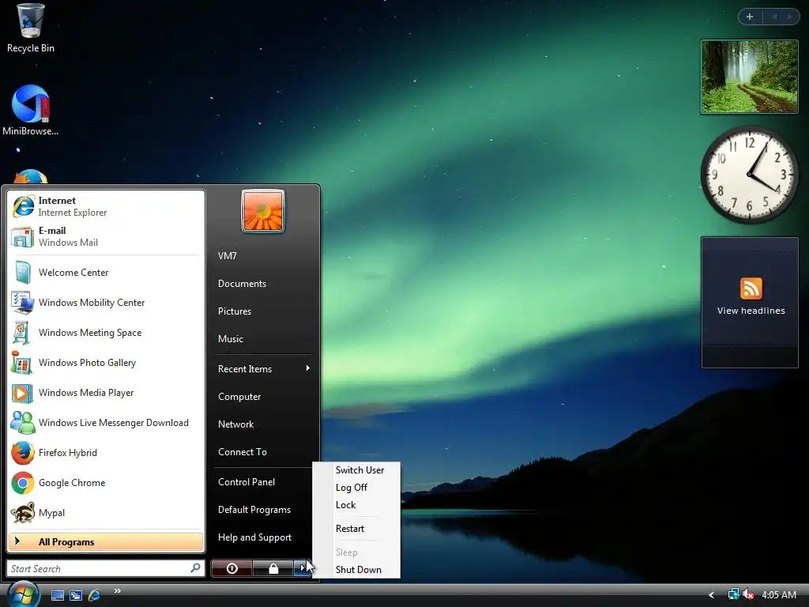The image size is (809, 607).
Task: Choose Shut Down from the power menu
Action: pyautogui.click(x=358, y=570)
